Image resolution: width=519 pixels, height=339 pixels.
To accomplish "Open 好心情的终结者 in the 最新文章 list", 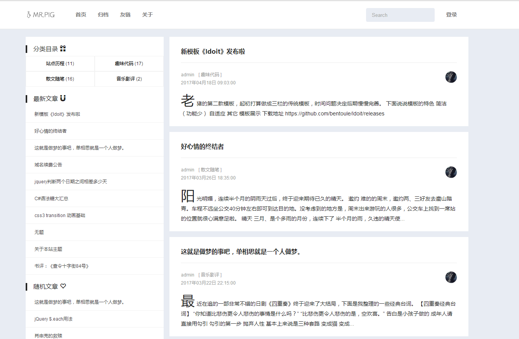I will click(50, 131).
